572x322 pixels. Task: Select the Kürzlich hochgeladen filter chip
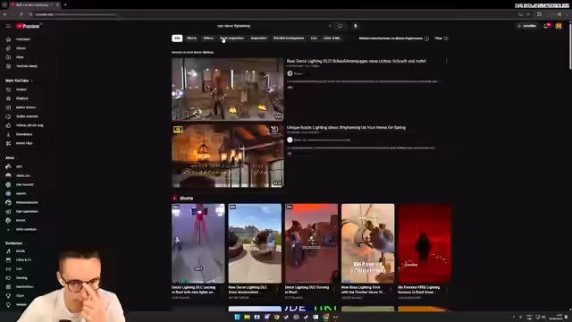[289, 38]
